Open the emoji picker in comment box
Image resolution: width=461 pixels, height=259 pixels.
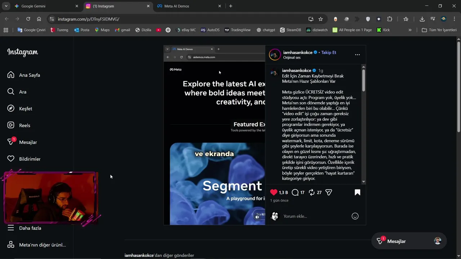(x=355, y=216)
